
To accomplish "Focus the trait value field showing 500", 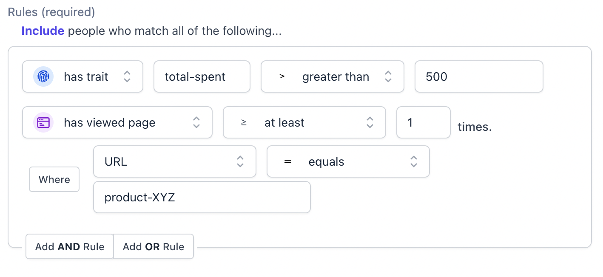I will tap(478, 77).
